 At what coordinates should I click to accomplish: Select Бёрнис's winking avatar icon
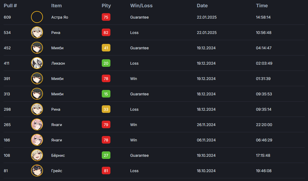click(37, 155)
